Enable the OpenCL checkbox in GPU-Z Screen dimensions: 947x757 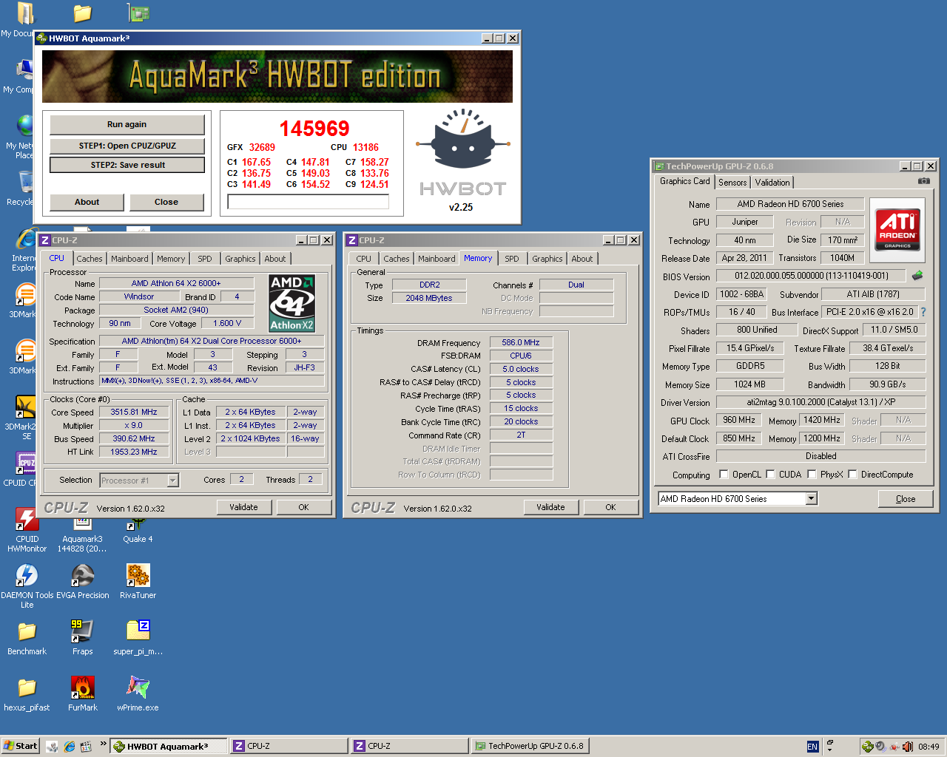point(724,474)
